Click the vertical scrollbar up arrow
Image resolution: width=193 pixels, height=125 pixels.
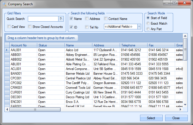click(x=185, y=36)
